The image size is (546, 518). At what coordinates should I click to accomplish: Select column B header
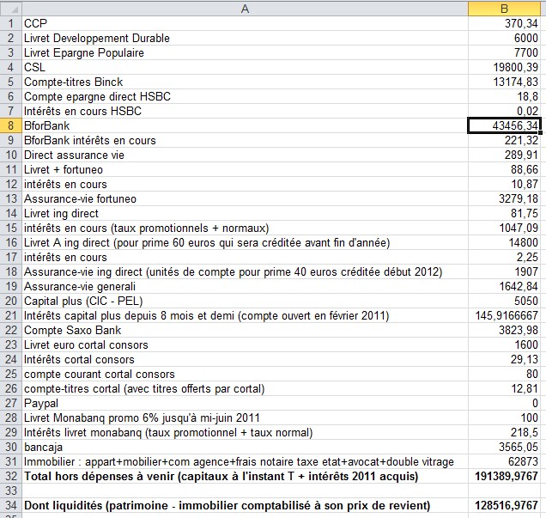tap(504, 9)
